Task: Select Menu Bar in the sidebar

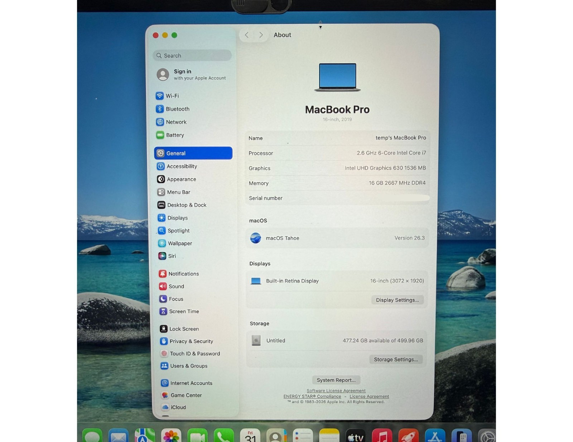Action: coord(174,192)
